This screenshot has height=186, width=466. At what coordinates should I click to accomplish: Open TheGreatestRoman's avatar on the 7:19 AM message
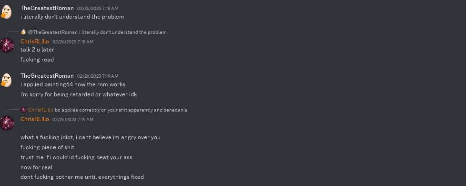(x=7, y=80)
